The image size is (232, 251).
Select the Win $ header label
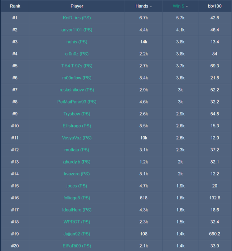click(x=178, y=6)
